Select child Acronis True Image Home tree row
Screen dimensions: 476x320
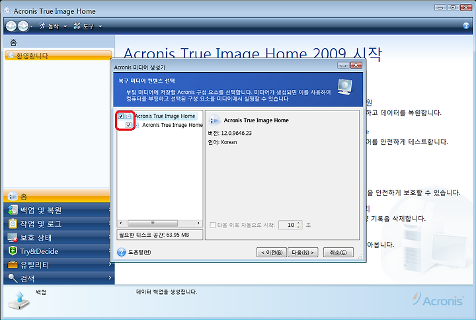[x=172, y=125]
